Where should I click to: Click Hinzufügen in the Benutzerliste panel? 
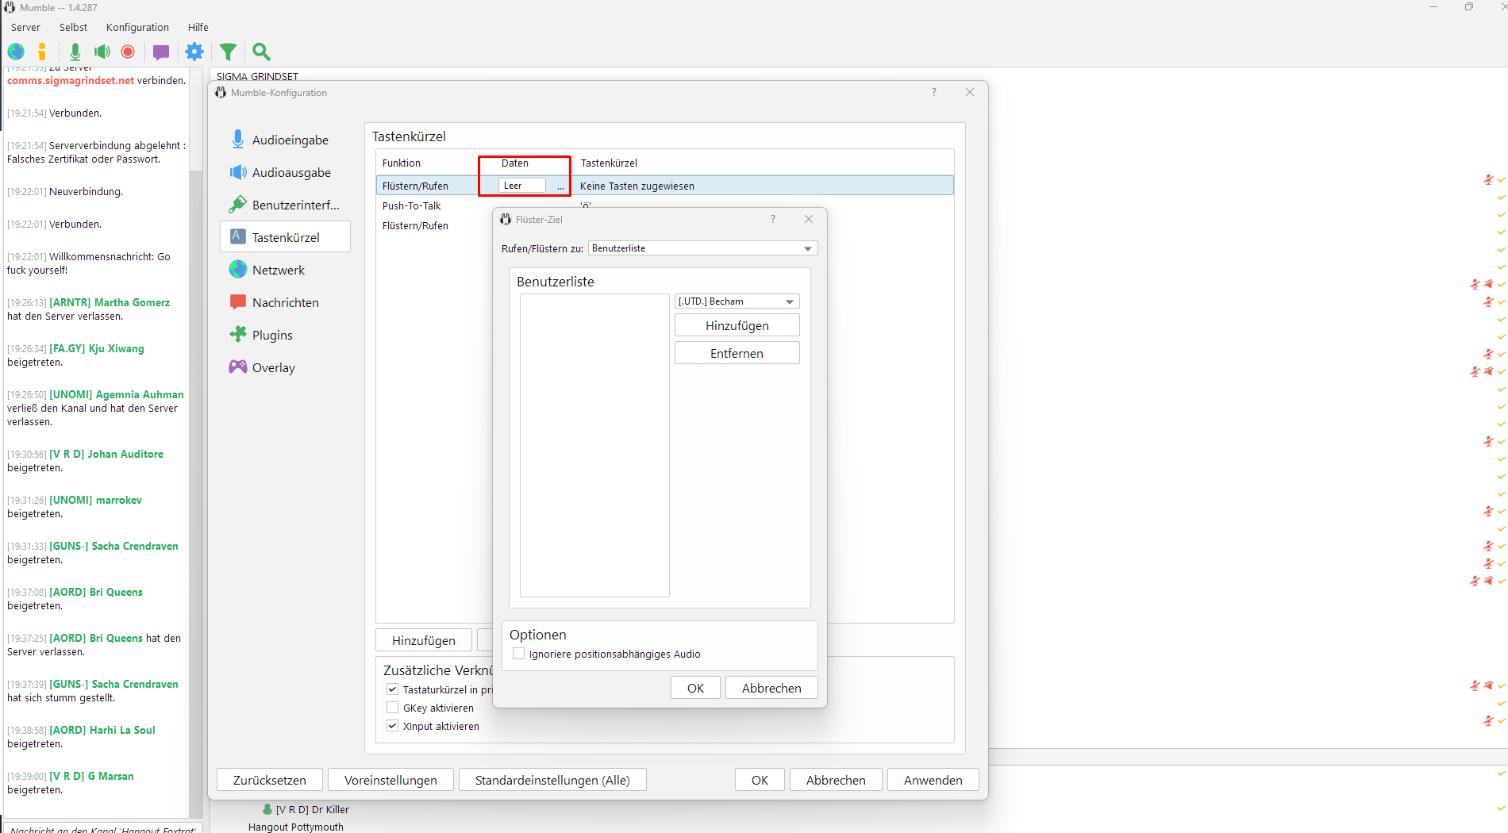click(x=737, y=325)
